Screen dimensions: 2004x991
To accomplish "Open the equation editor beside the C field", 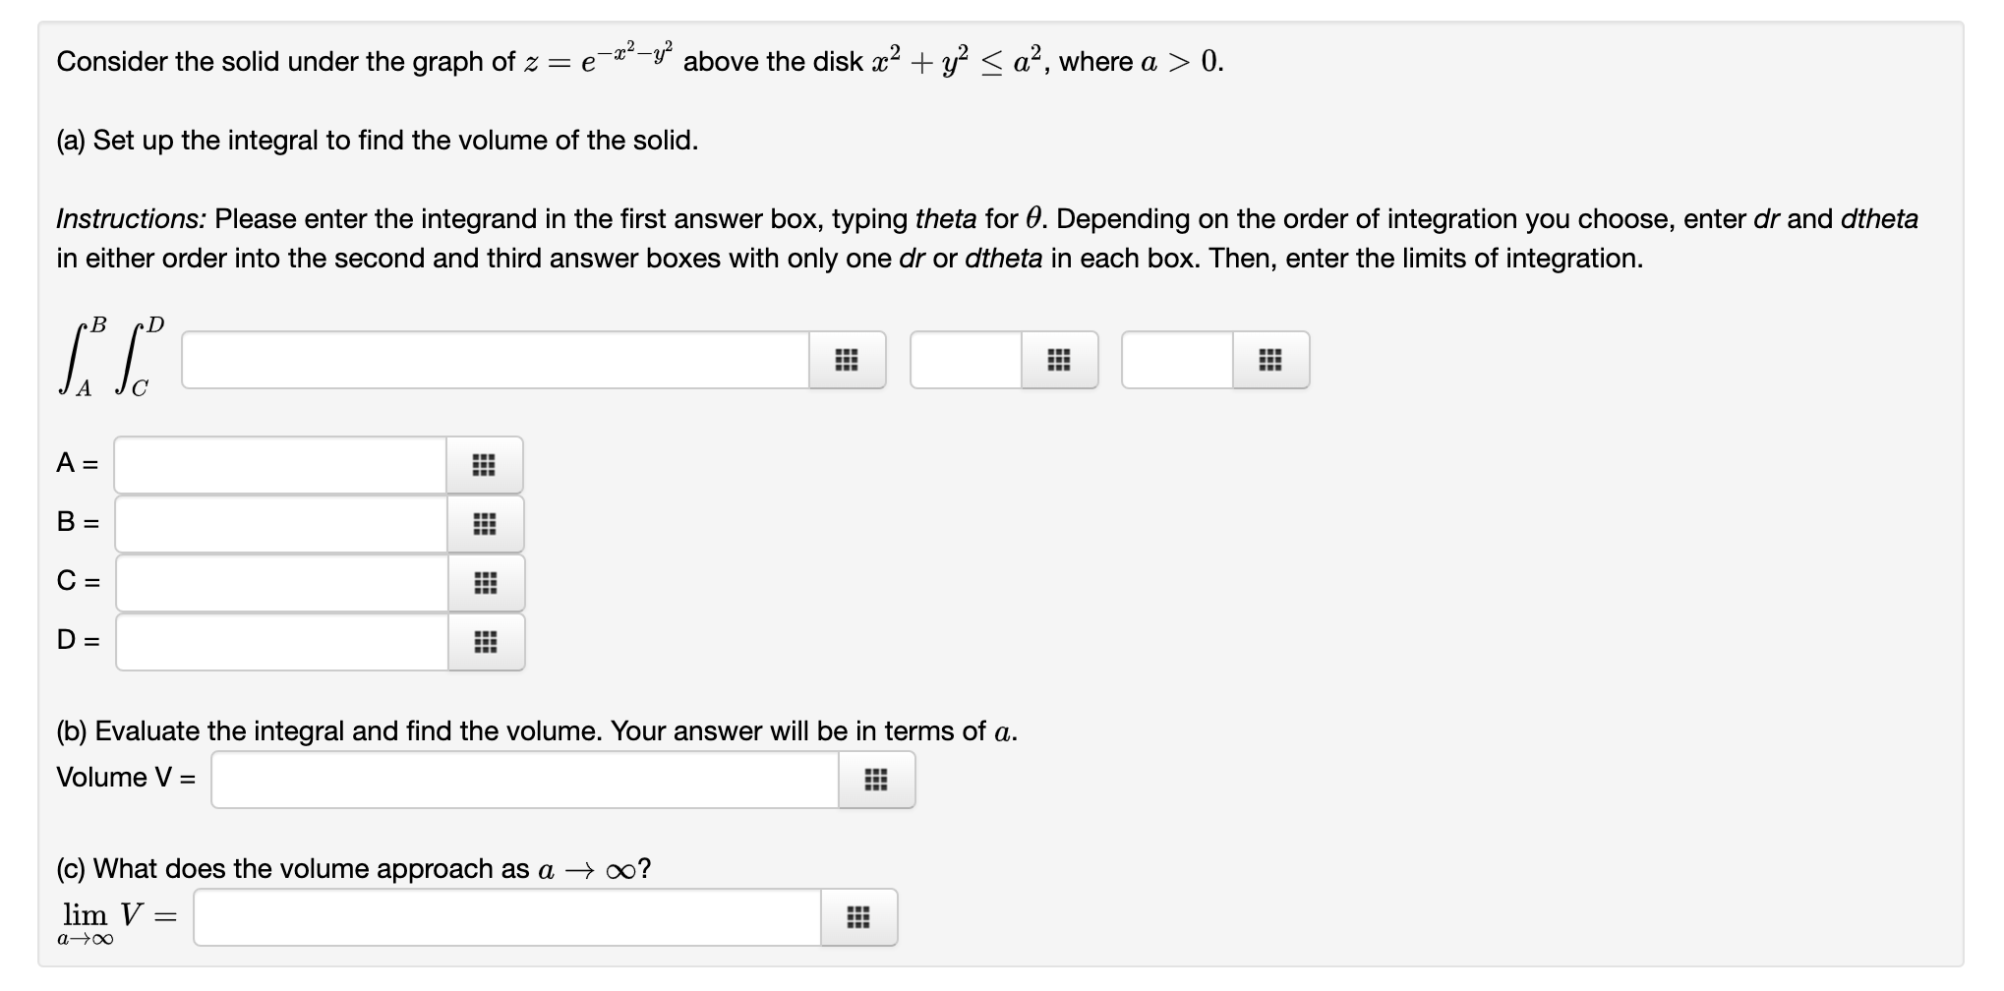I will click(x=485, y=582).
